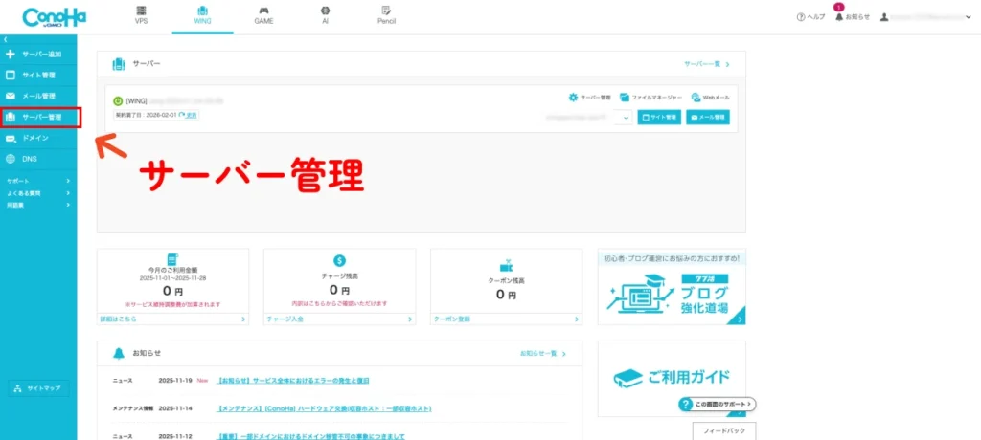Screen dimensions: 981x440
Task: Expand the サポート section in sidebar
Action: tap(38, 181)
